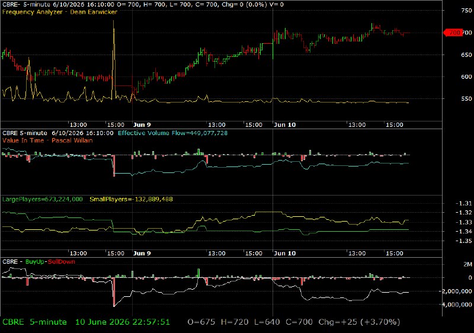Click the 'C=700' status bar value
Viewport: 474px width, 333px height.
tap(299, 322)
